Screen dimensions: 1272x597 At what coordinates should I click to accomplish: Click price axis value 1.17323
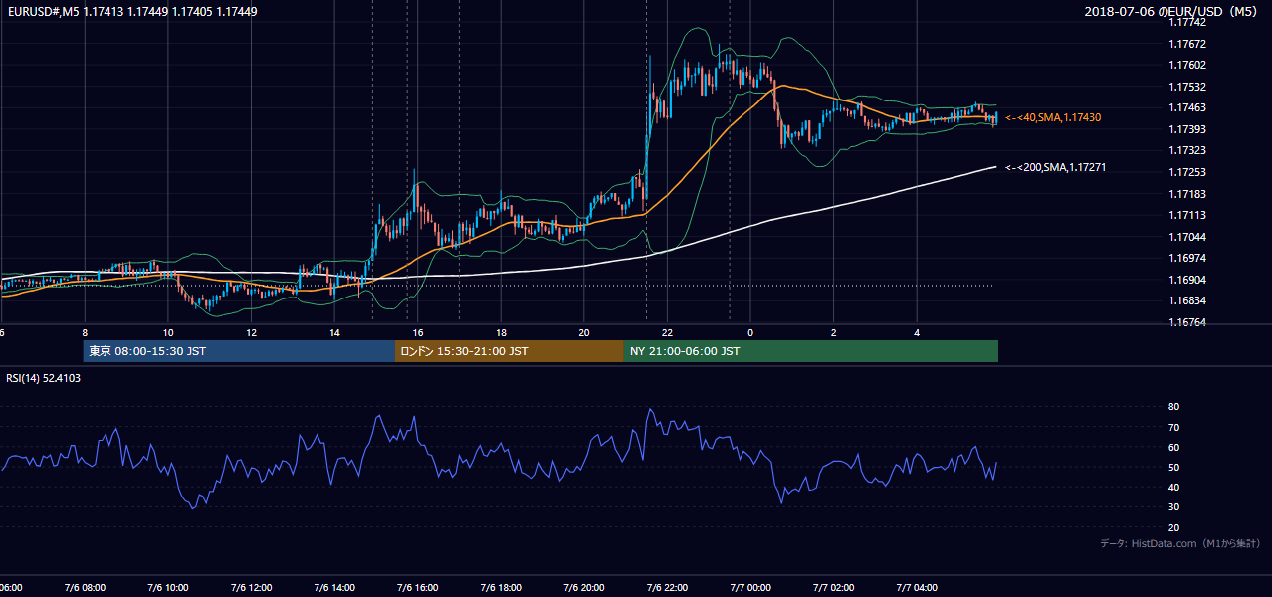pyautogui.click(x=1187, y=150)
